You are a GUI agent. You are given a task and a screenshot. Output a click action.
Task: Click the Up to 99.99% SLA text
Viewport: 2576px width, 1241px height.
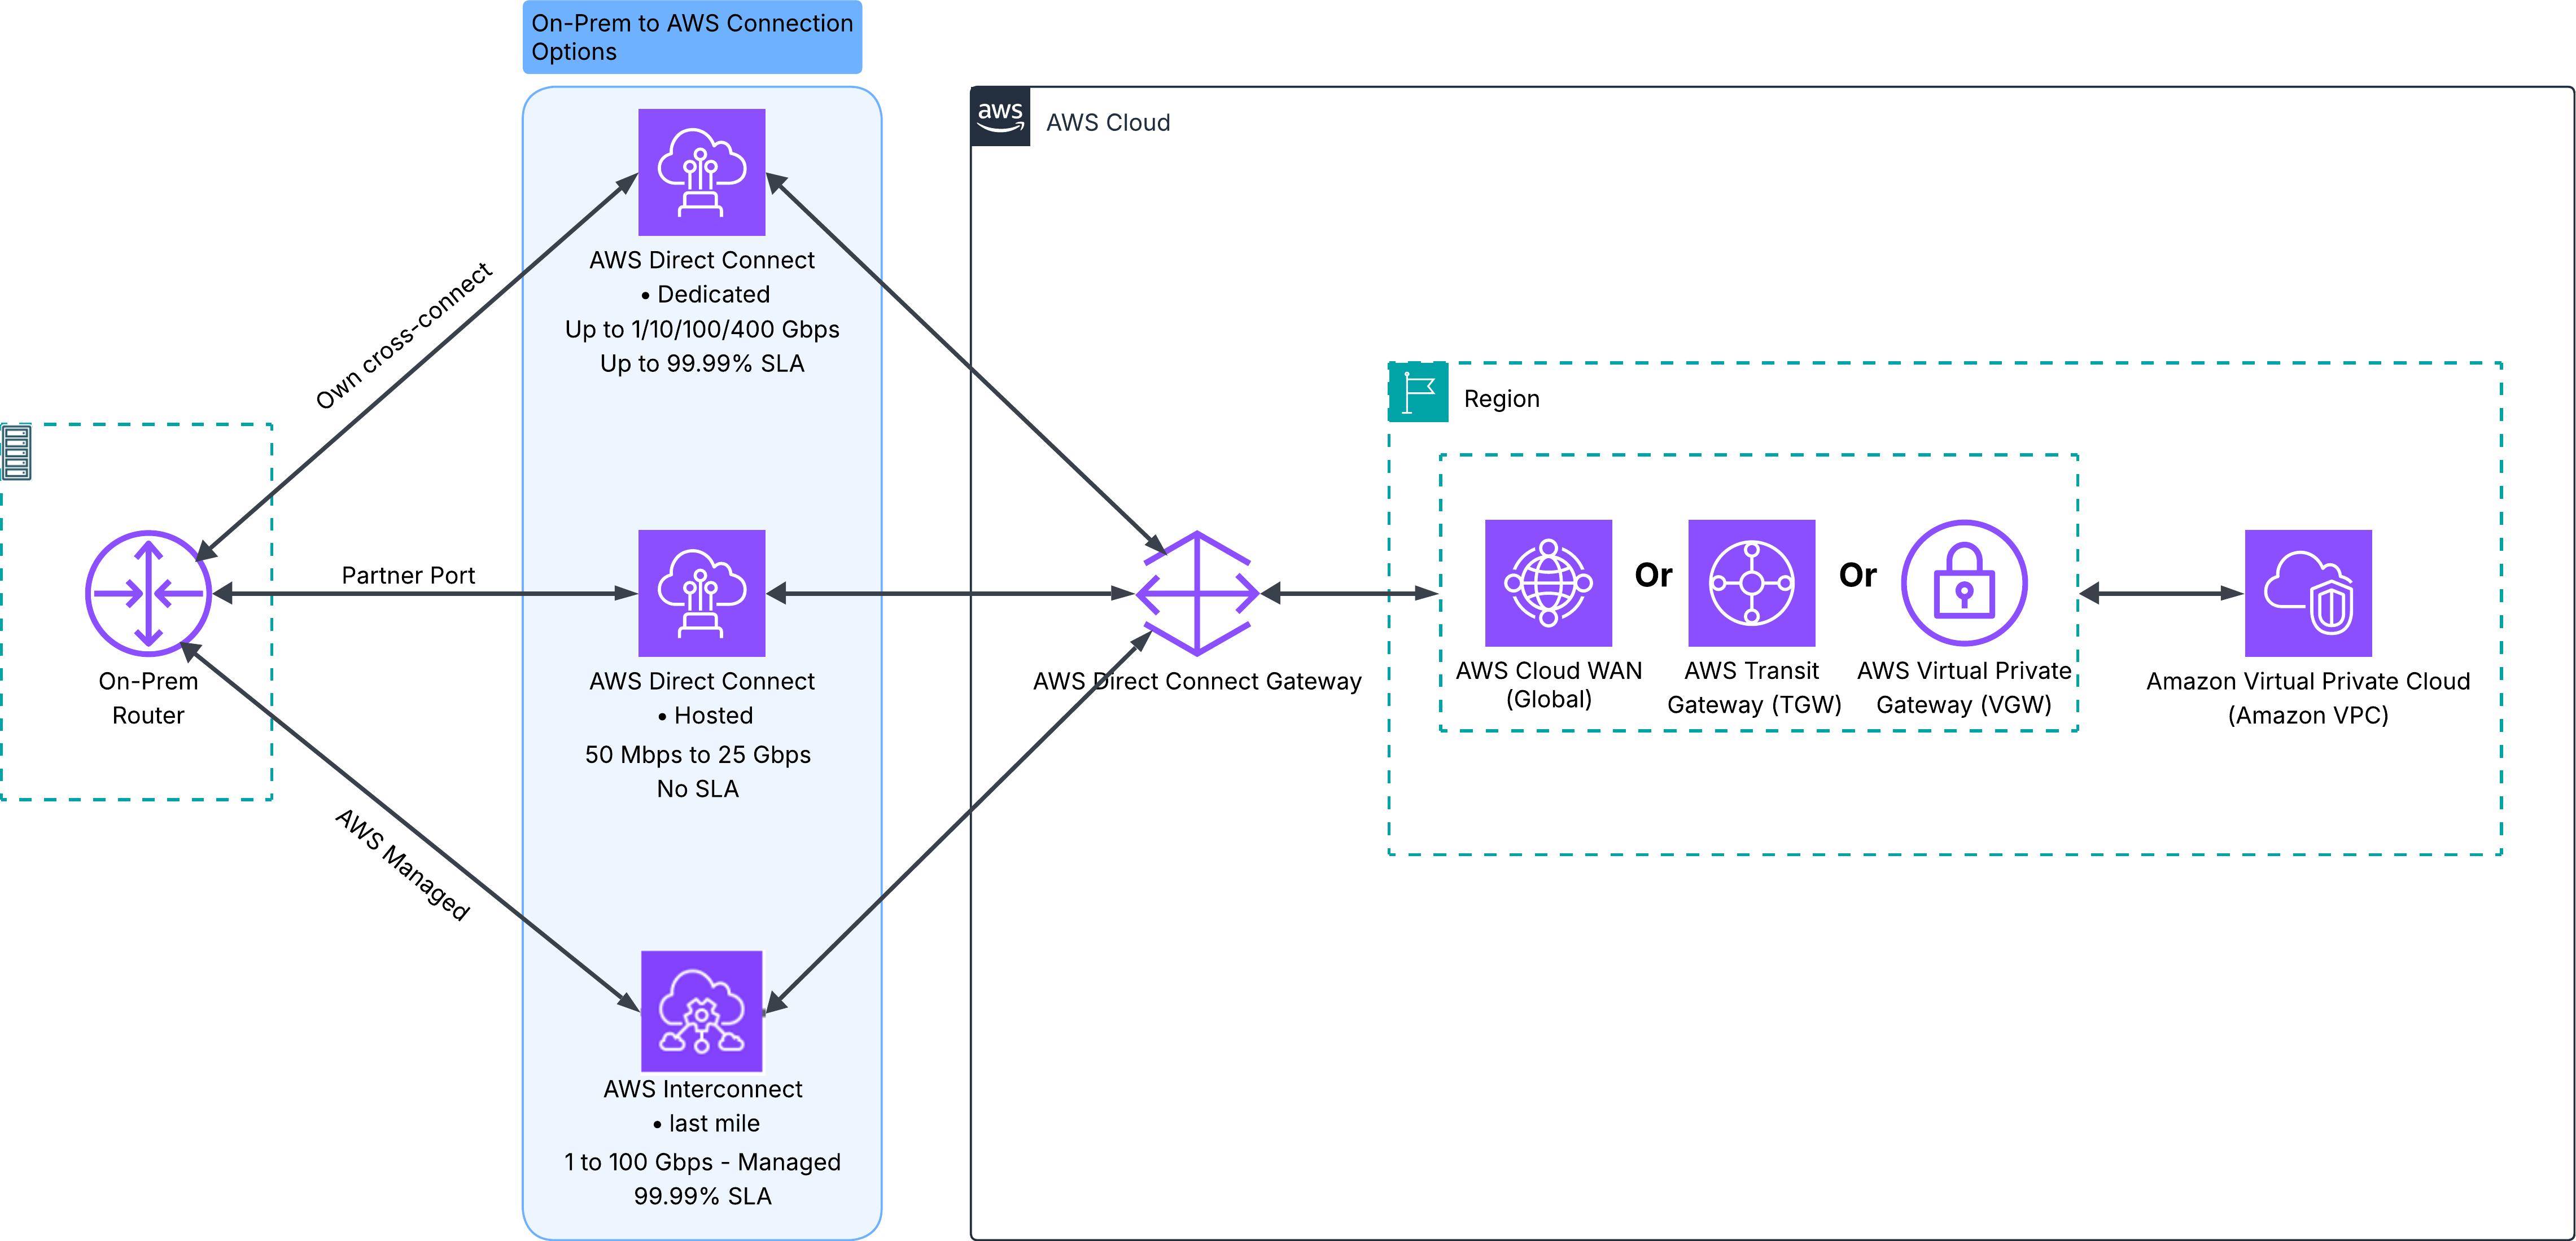coord(702,363)
